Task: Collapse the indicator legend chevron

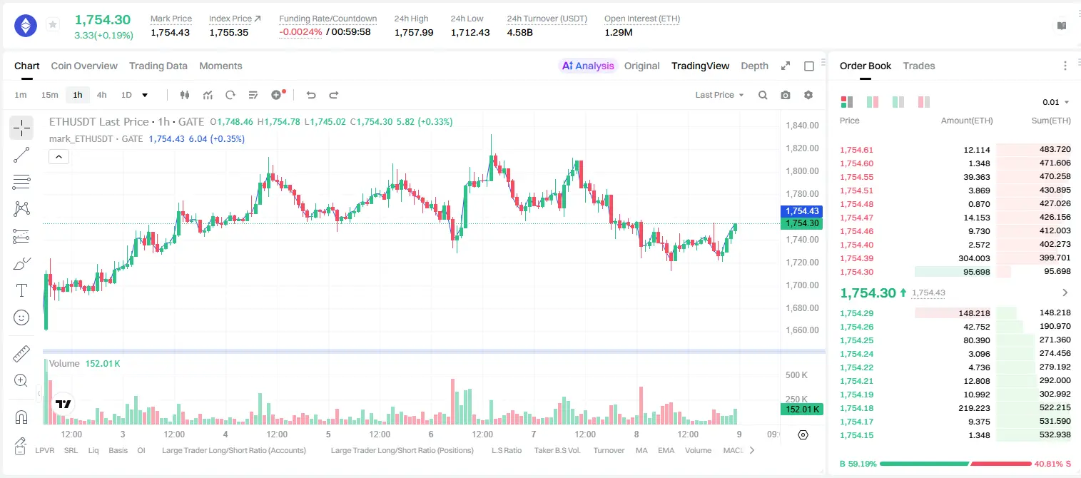Action: pyautogui.click(x=59, y=156)
